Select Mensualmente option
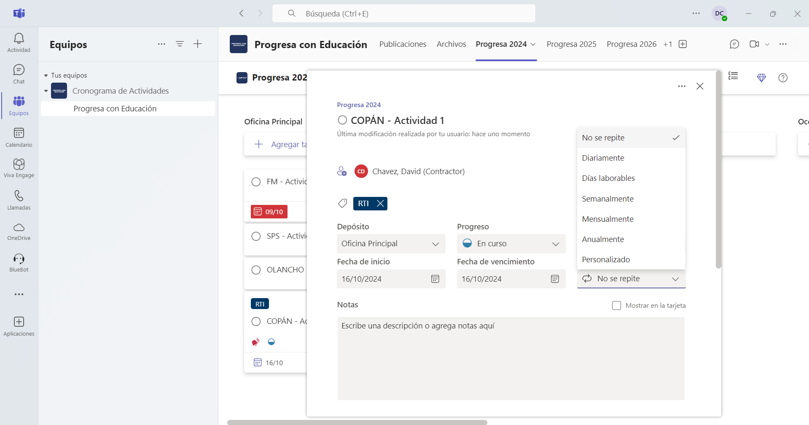 [x=631, y=219]
